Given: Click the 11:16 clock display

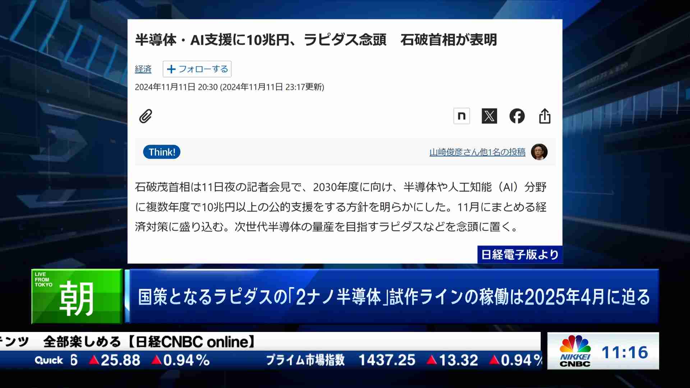Looking at the screenshot, I should pyautogui.click(x=625, y=352).
